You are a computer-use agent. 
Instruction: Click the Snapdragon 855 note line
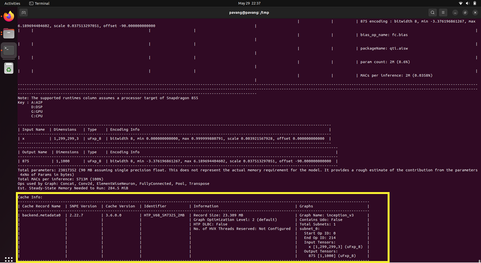click(x=108, y=98)
